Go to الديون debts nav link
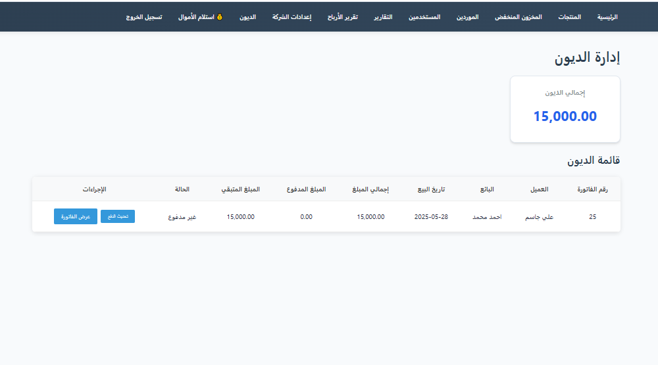The height and width of the screenshot is (365, 658). coord(247,17)
